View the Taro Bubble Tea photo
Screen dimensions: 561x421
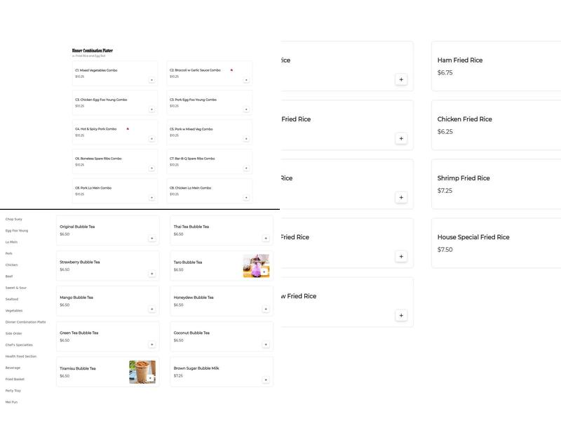[256, 266]
